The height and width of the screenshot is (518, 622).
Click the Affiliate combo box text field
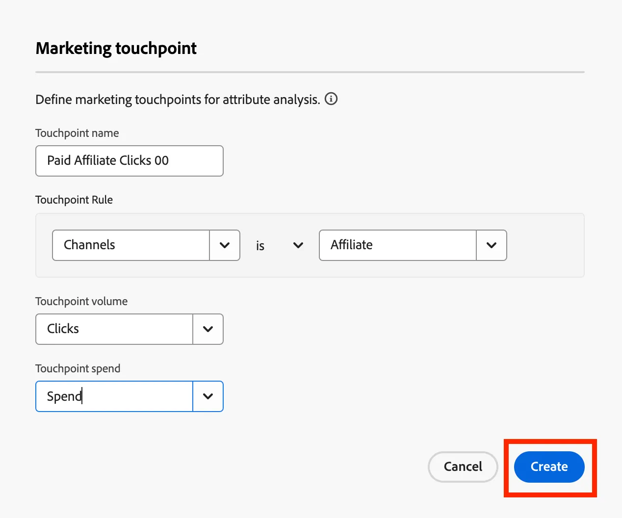[398, 245]
